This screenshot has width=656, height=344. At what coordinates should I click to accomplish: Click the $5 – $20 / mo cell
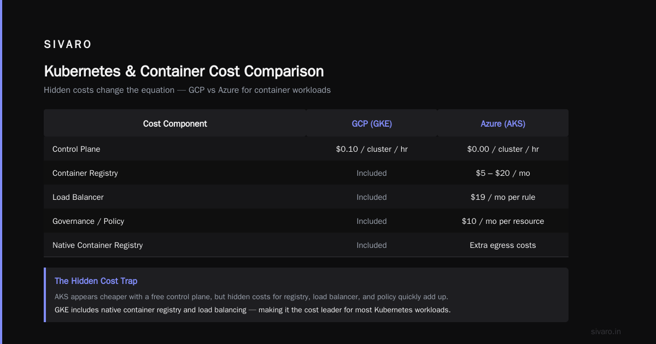coord(503,173)
